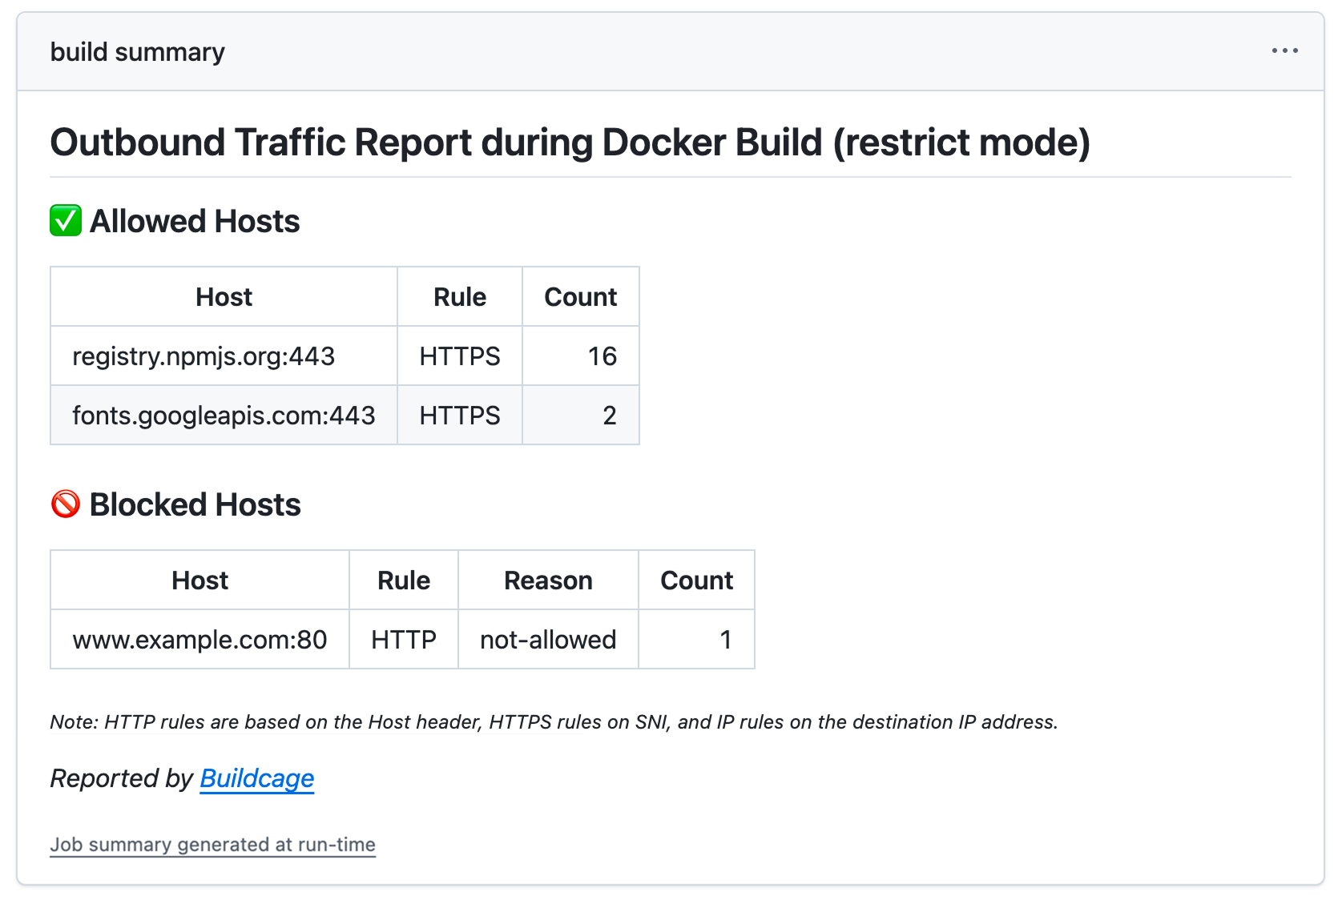Select the registry.npmjs.org:443 host cell
Viewport: 1338px width, 900px height.
pyautogui.click(x=204, y=356)
